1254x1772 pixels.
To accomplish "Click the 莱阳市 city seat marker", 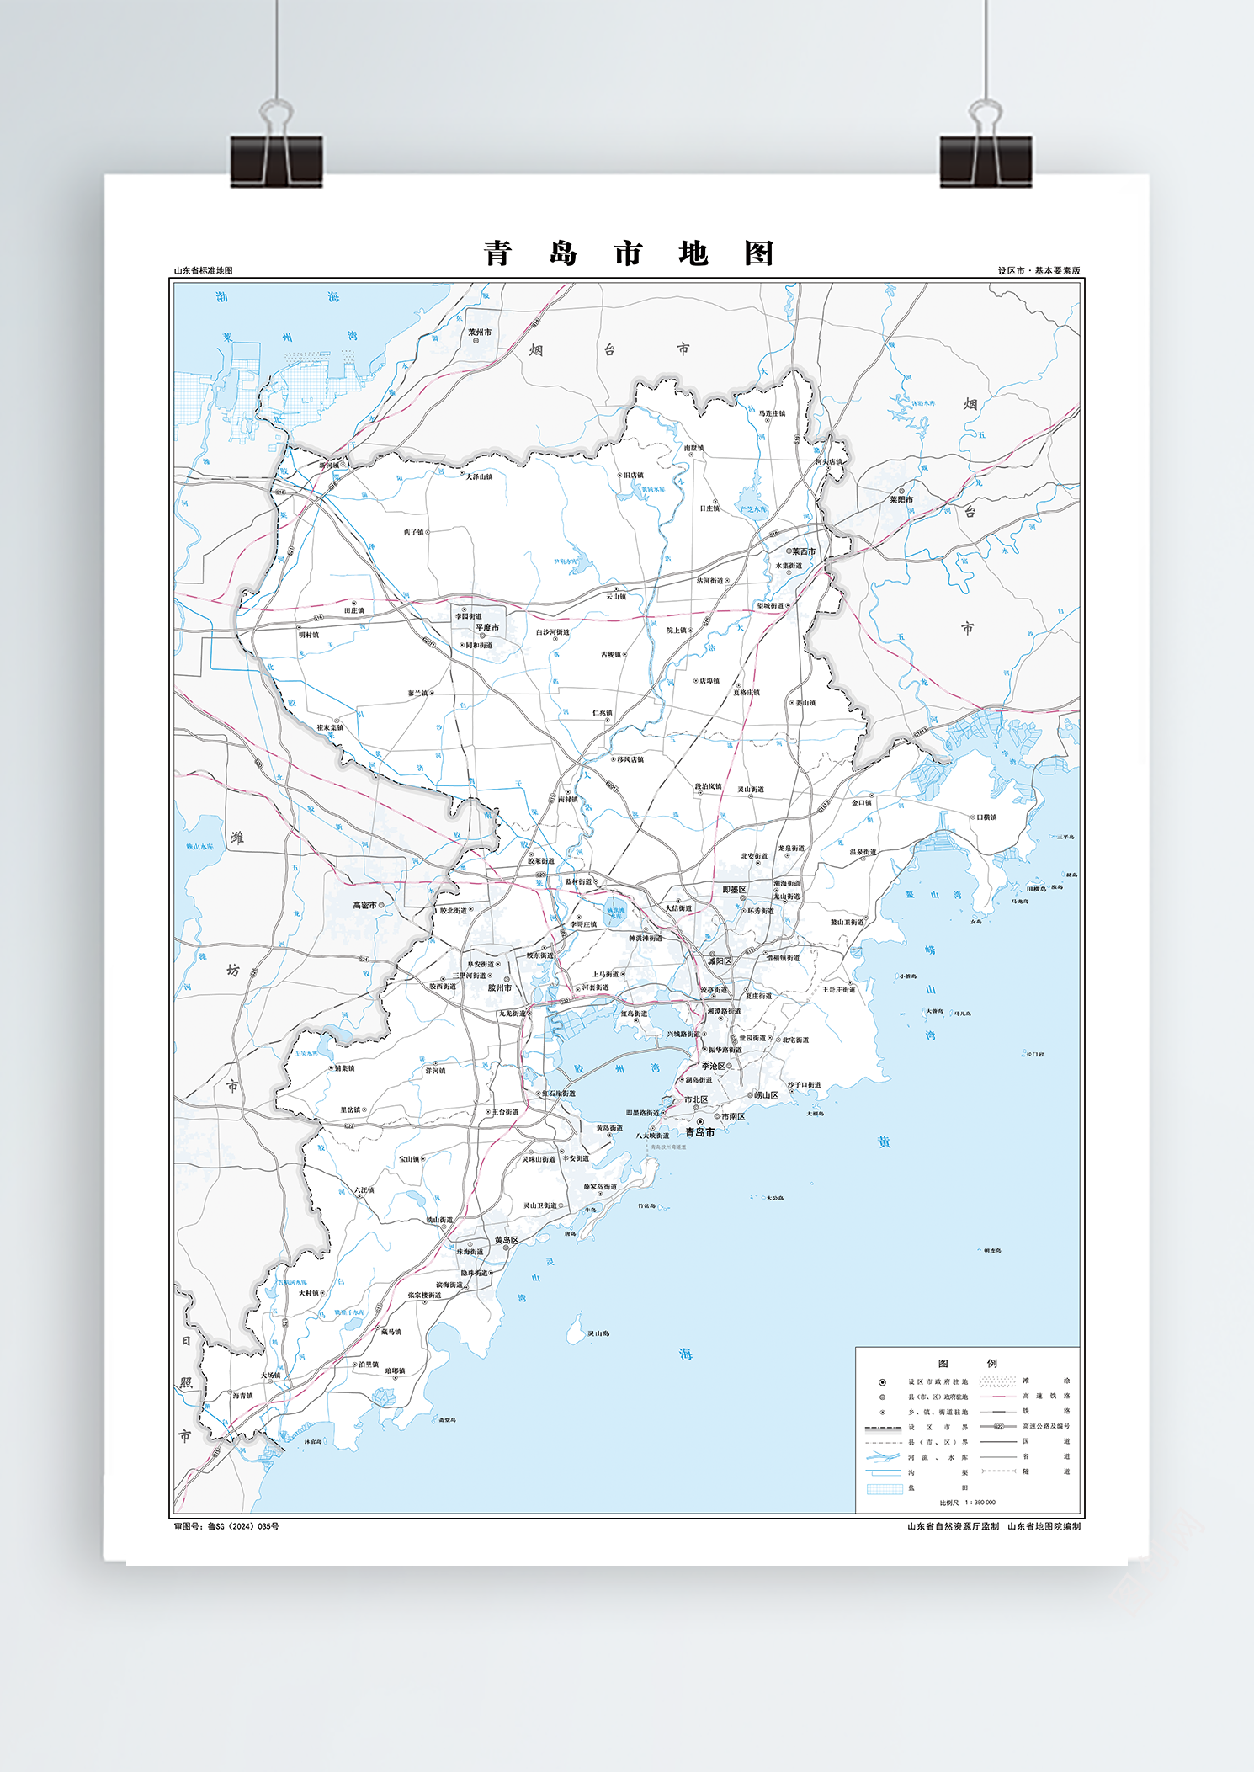I will pos(902,491).
